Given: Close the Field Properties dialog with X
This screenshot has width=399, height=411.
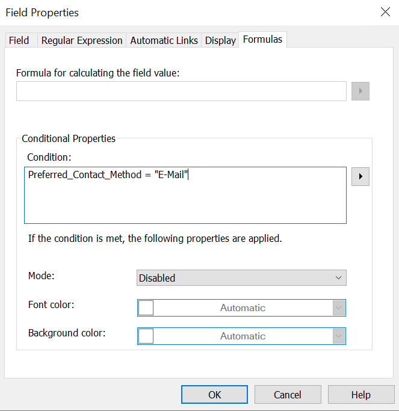Looking at the screenshot, I should coord(385,12).
